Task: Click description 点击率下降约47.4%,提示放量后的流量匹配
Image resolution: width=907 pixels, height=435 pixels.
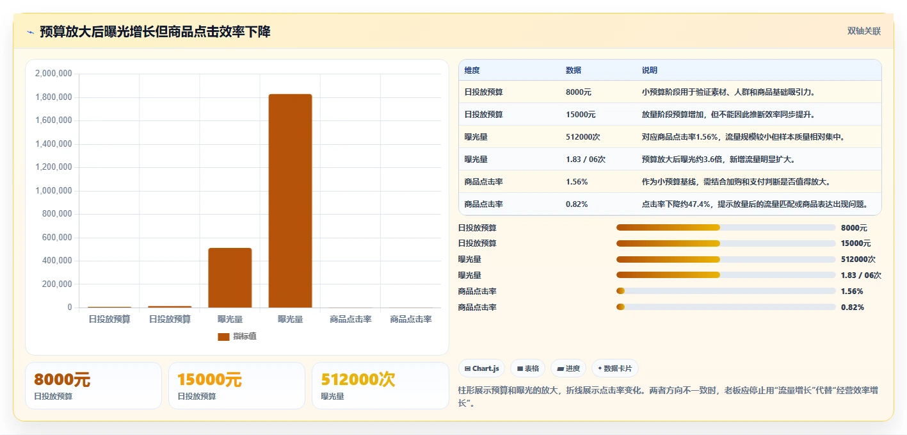Action: (x=755, y=204)
